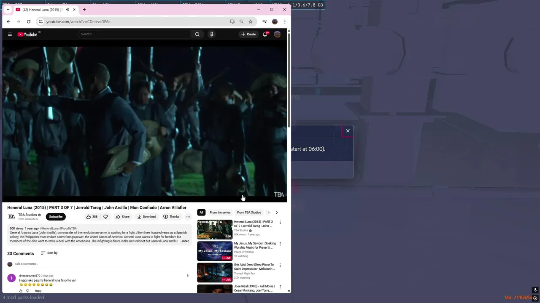Image resolution: width=540 pixels, height=303 pixels.
Task: Like tessosuyos670's comment
Action: (21, 291)
